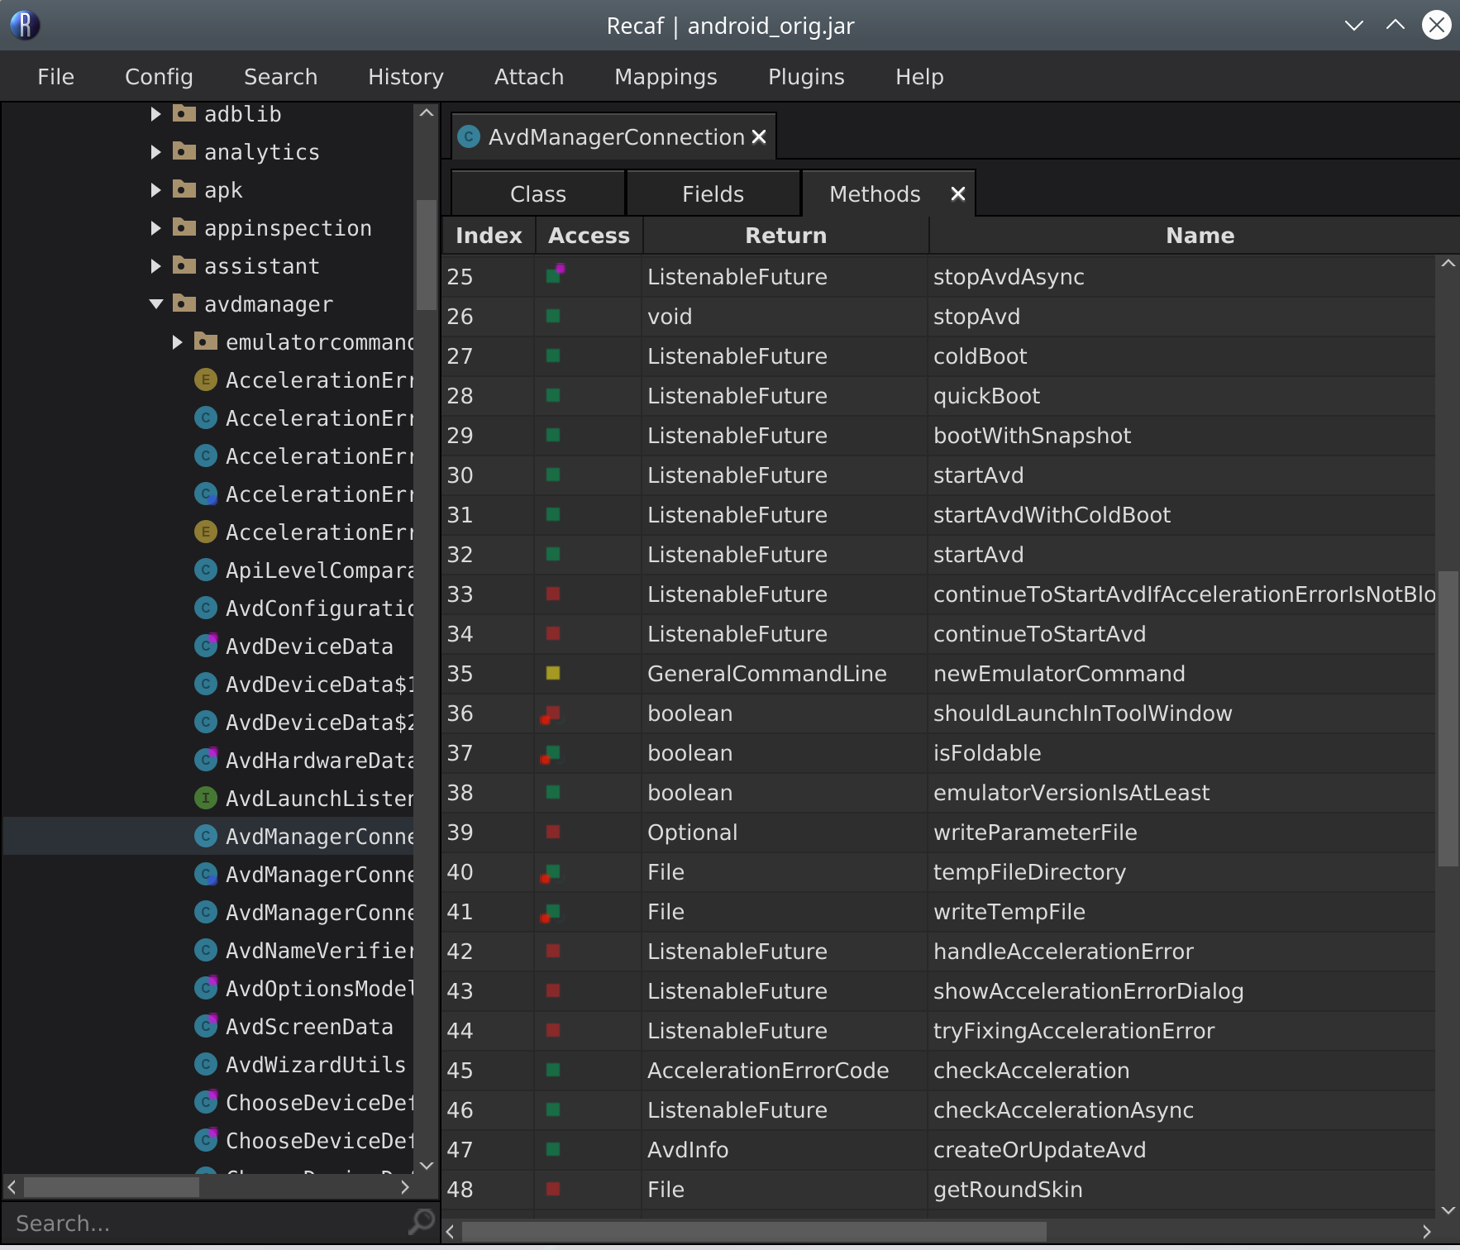Screen dimensions: 1460x1250
Task: Expand the apk package
Action: click(x=155, y=190)
